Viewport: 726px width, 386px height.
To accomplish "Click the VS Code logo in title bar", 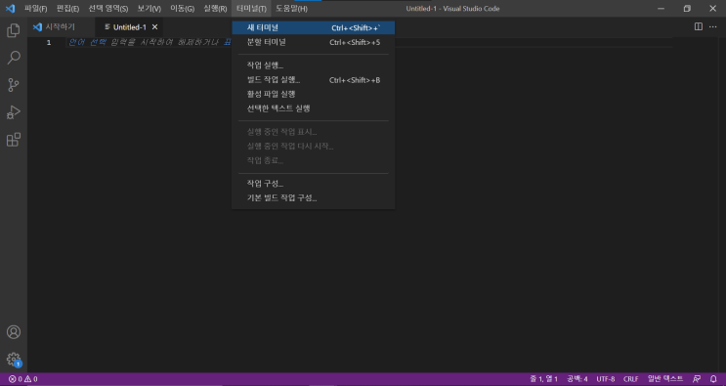I will click(10, 9).
